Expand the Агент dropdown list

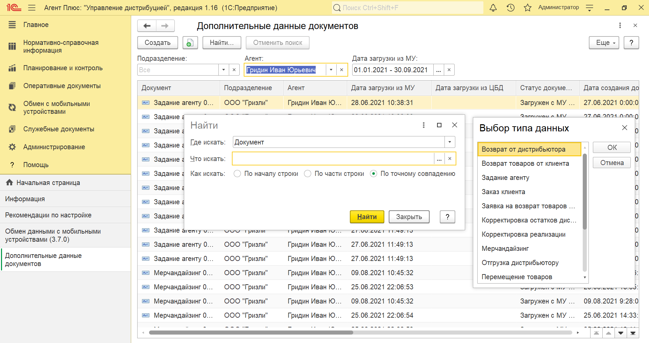pos(331,70)
